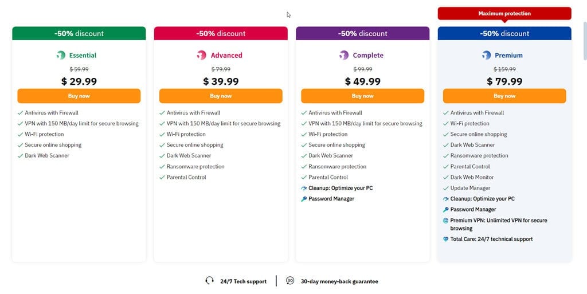
Task: Click the Password Manager key icon in Complete
Action: coord(304,199)
